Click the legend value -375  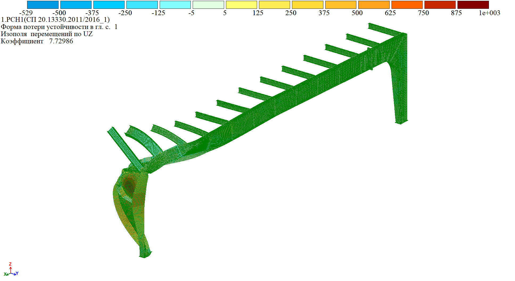pyautogui.click(x=92, y=13)
